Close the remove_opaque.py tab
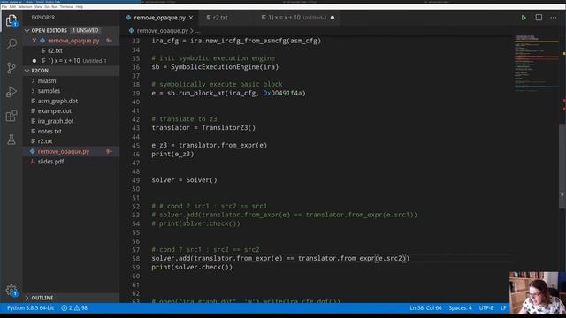 pos(191,18)
